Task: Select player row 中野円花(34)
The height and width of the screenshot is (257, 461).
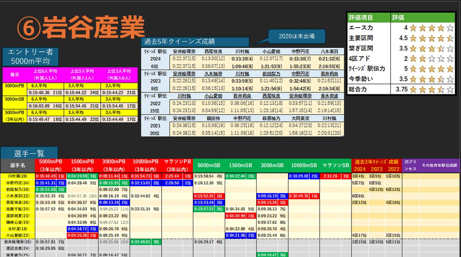Action: pyautogui.click(x=18, y=183)
